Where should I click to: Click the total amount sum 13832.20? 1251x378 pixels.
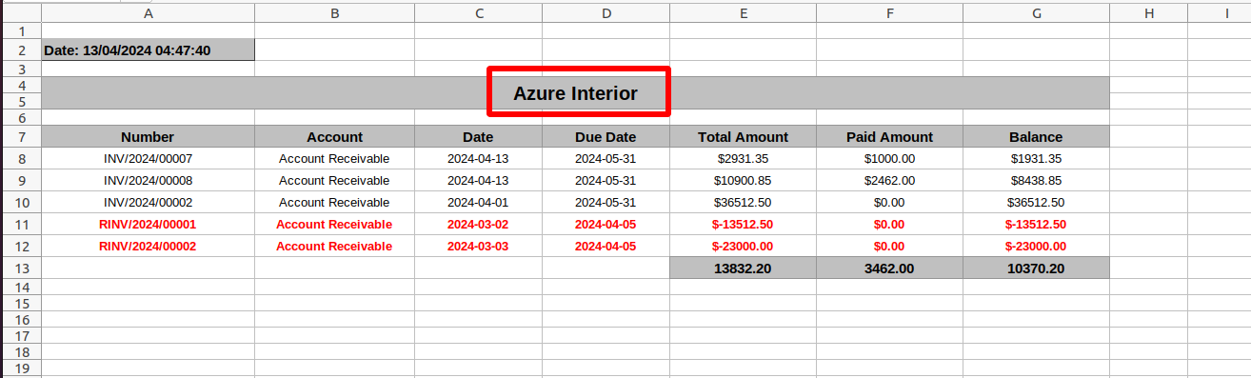[x=743, y=269]
